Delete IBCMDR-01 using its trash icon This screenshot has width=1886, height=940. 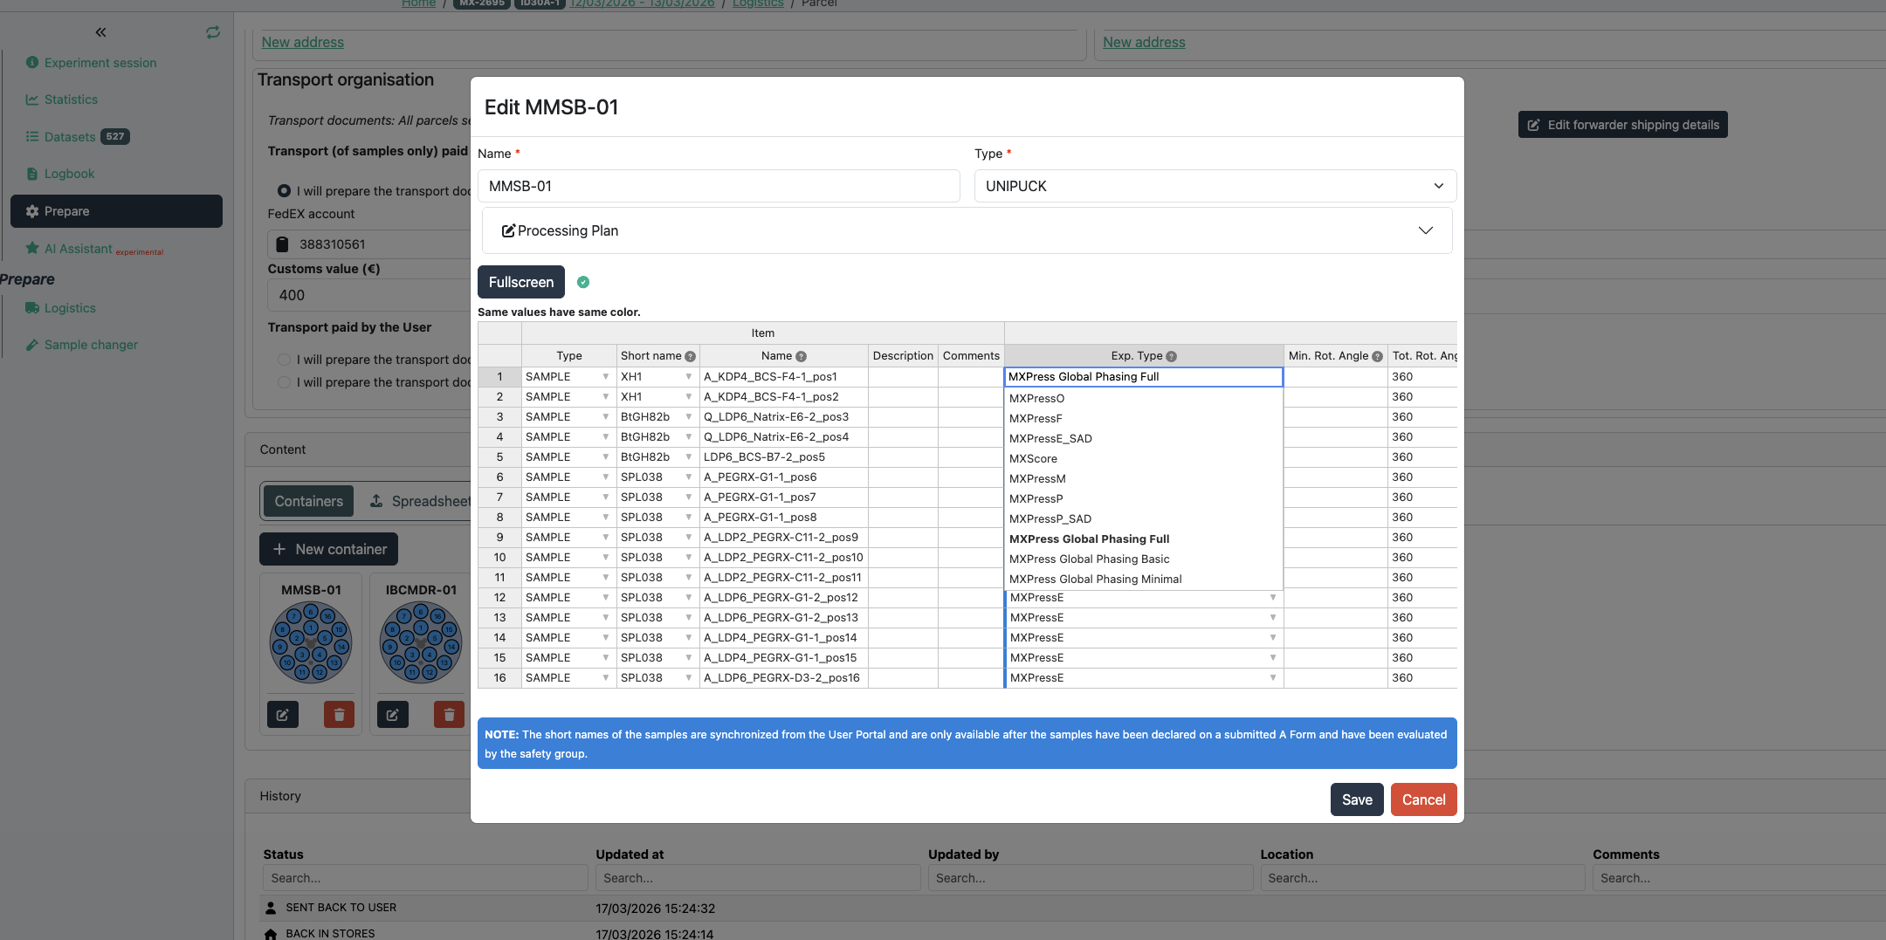click(x=448, y=714)
